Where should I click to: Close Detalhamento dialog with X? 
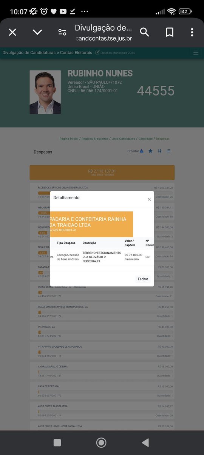coord(149,199)
